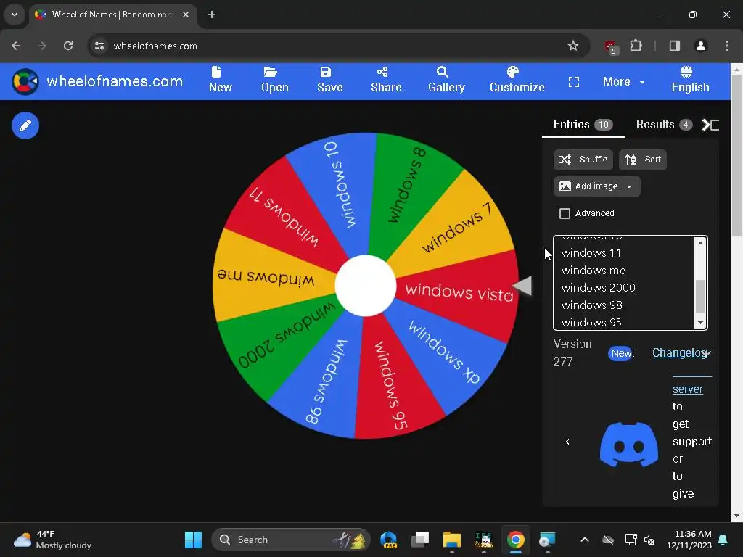Open the Discord server link

pyautogui.click(x=688, y=389)
